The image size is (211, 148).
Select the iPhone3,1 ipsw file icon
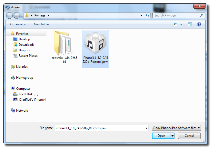(95, 43)
